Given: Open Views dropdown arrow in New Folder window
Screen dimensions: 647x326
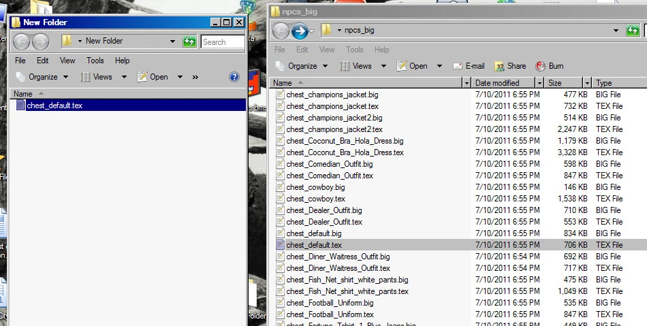Looking at the screenshot, I should (x=124, y=77).
